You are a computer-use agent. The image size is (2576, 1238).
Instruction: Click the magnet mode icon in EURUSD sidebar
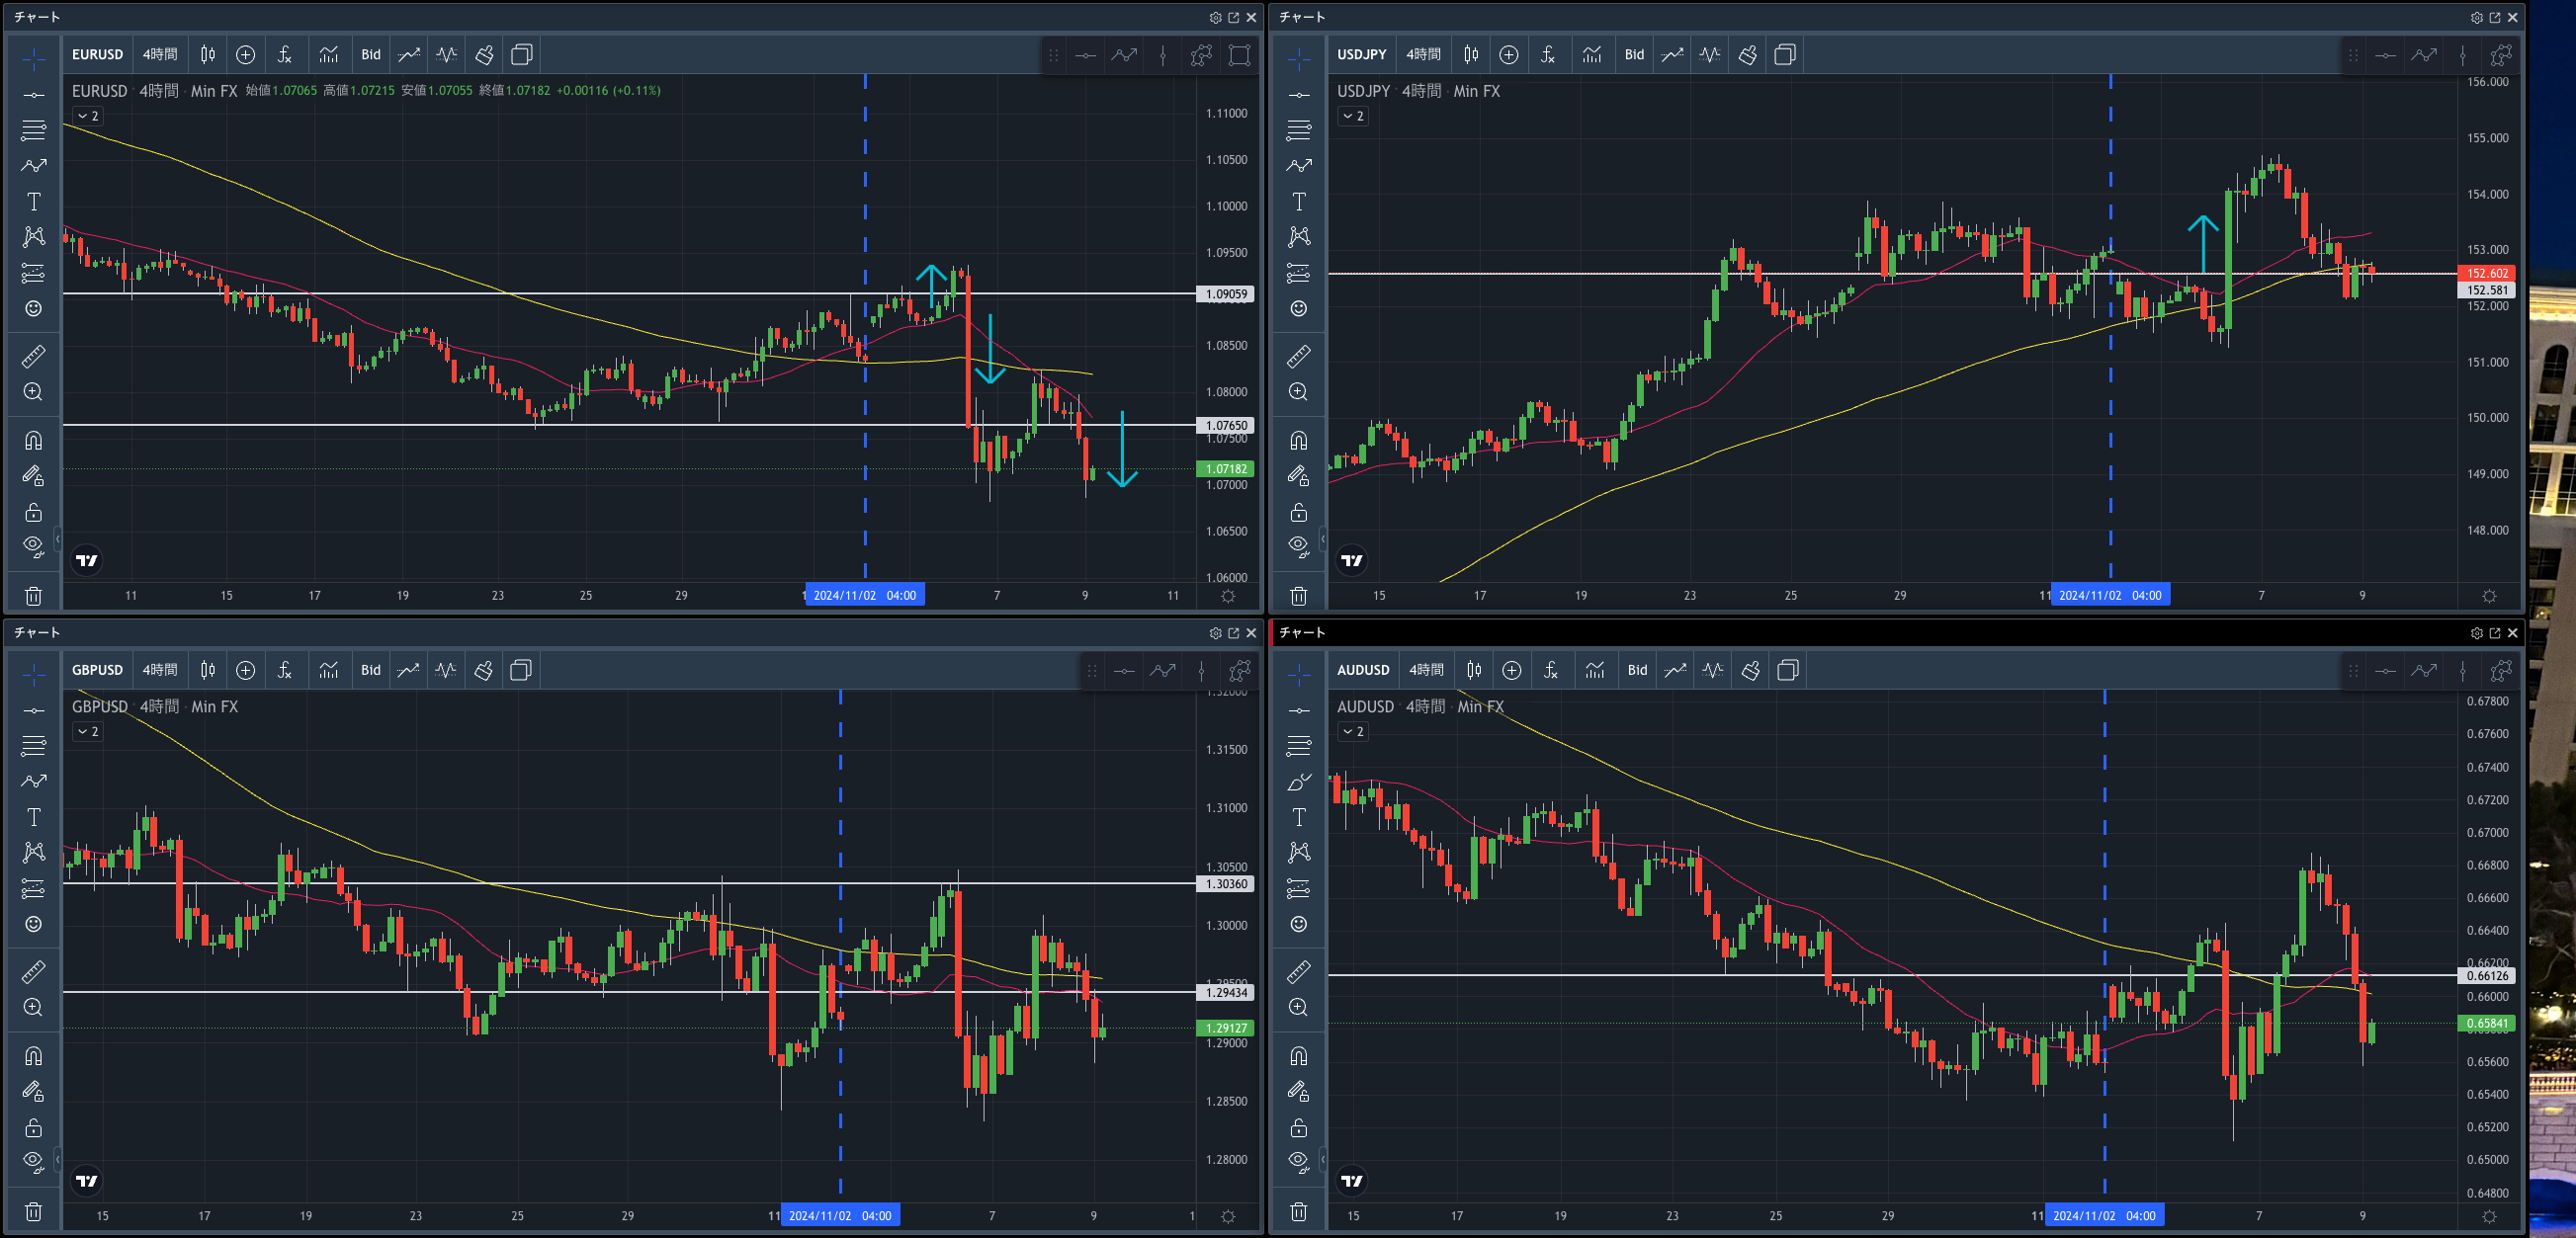point(33,441)
